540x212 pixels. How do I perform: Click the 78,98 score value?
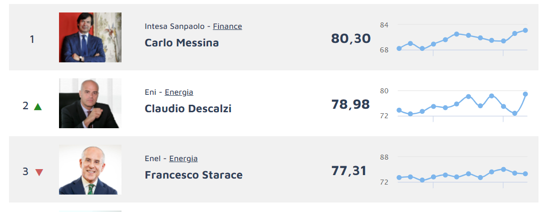pyautogui.click(x=350, y=104)
